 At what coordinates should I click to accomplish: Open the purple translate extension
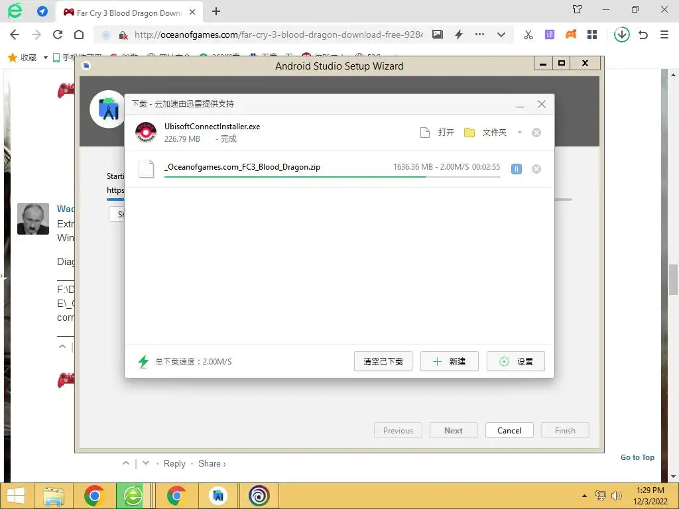point(550,34)
